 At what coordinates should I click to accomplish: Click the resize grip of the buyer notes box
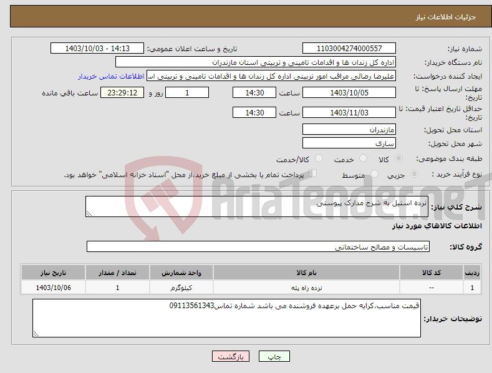[36, 334]
